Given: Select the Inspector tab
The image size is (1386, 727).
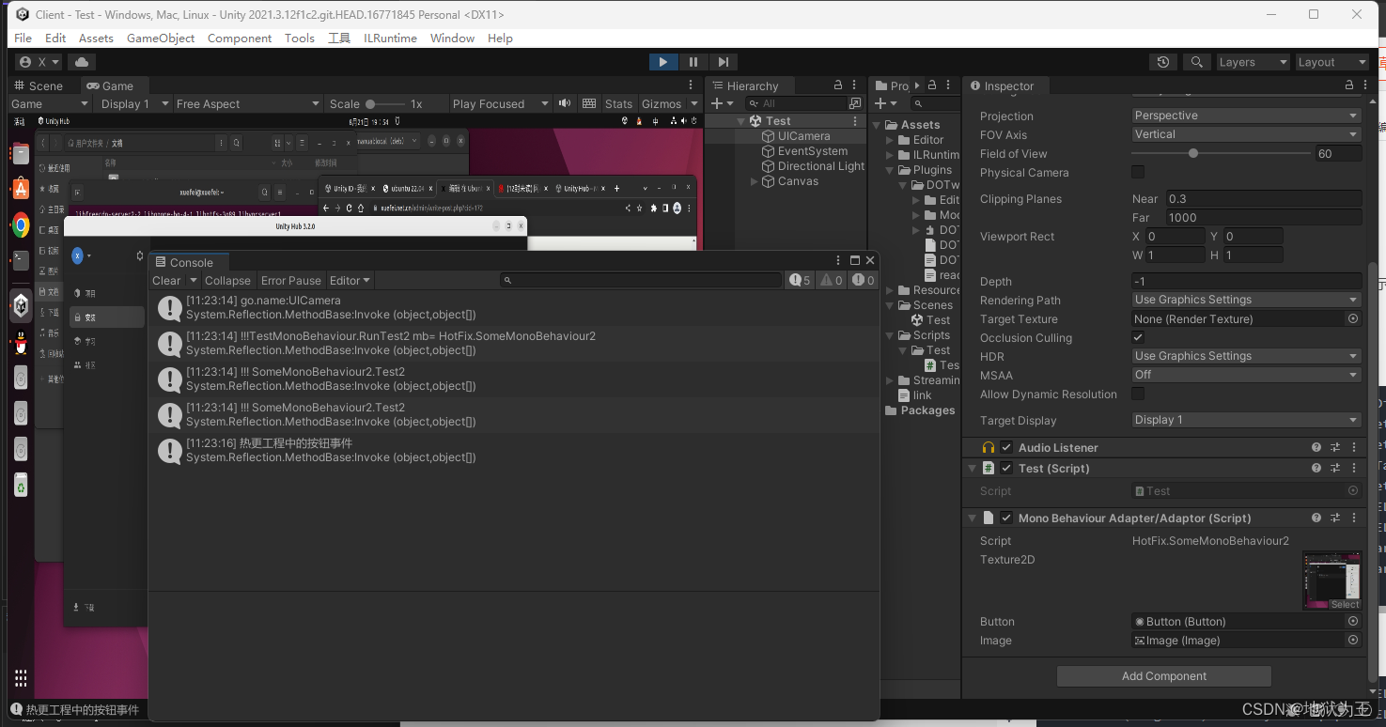Looking at the screenshot, I should [x=1002, y=85].
